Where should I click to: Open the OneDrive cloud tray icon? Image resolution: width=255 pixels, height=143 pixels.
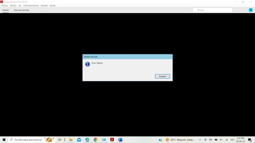[x=211, y=140]
